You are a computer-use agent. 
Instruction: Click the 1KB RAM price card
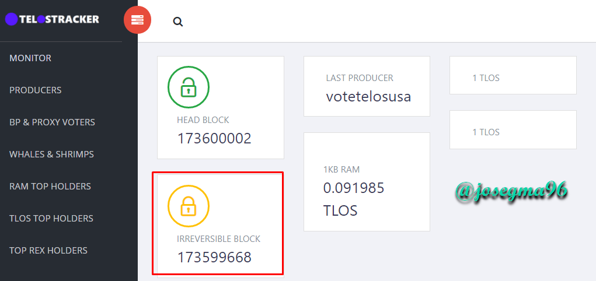(x=367, y=181)
